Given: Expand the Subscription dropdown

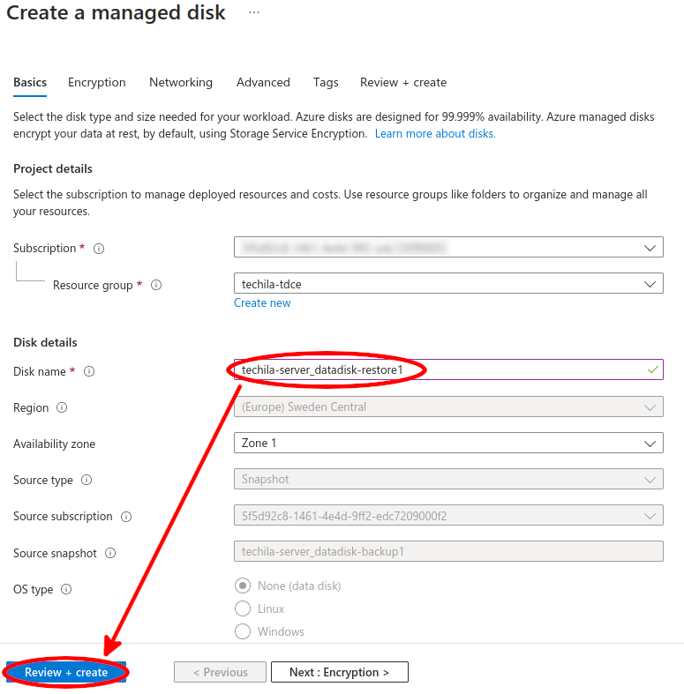Looking at the screenshot, I should tap(448, 248).
